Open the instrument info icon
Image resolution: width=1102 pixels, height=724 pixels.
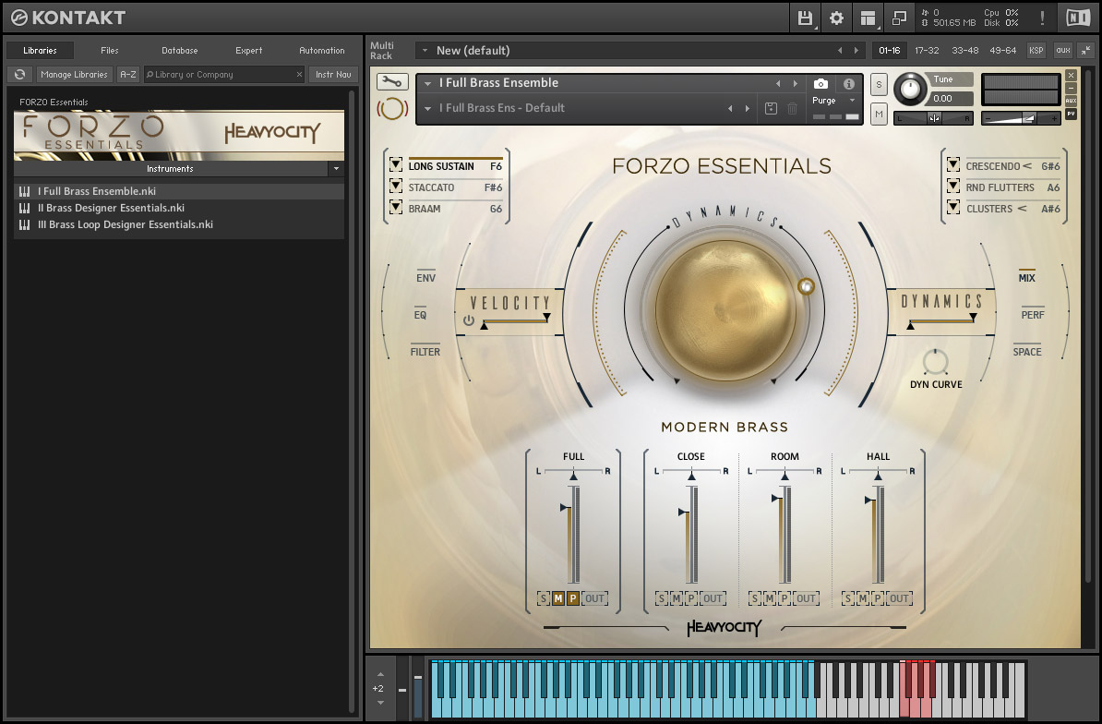pos(849,84)
